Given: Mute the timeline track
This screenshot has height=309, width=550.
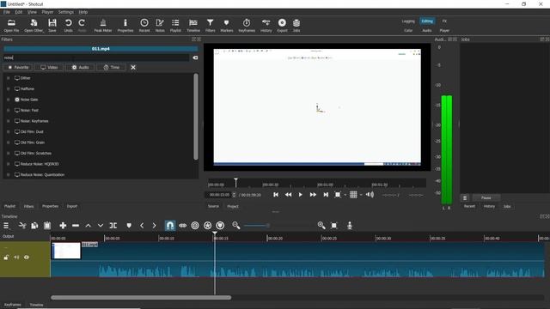Looking at the screenshot, I should tap(16, 257).
